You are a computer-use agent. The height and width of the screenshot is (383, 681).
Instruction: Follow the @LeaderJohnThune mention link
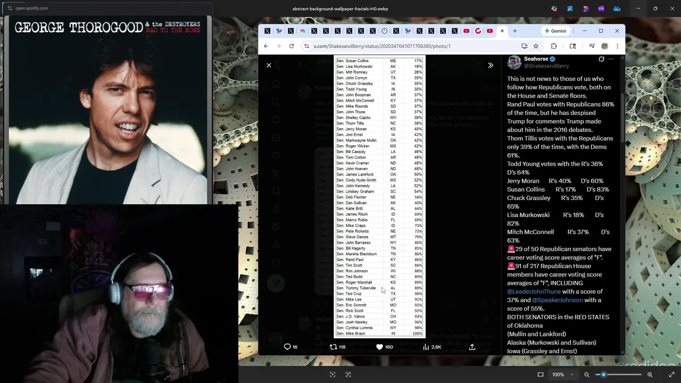[x=534, y=292]
